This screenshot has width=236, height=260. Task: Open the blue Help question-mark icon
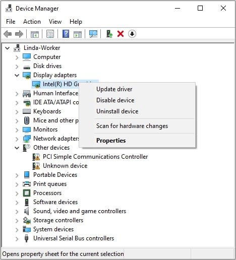point(66,34)
